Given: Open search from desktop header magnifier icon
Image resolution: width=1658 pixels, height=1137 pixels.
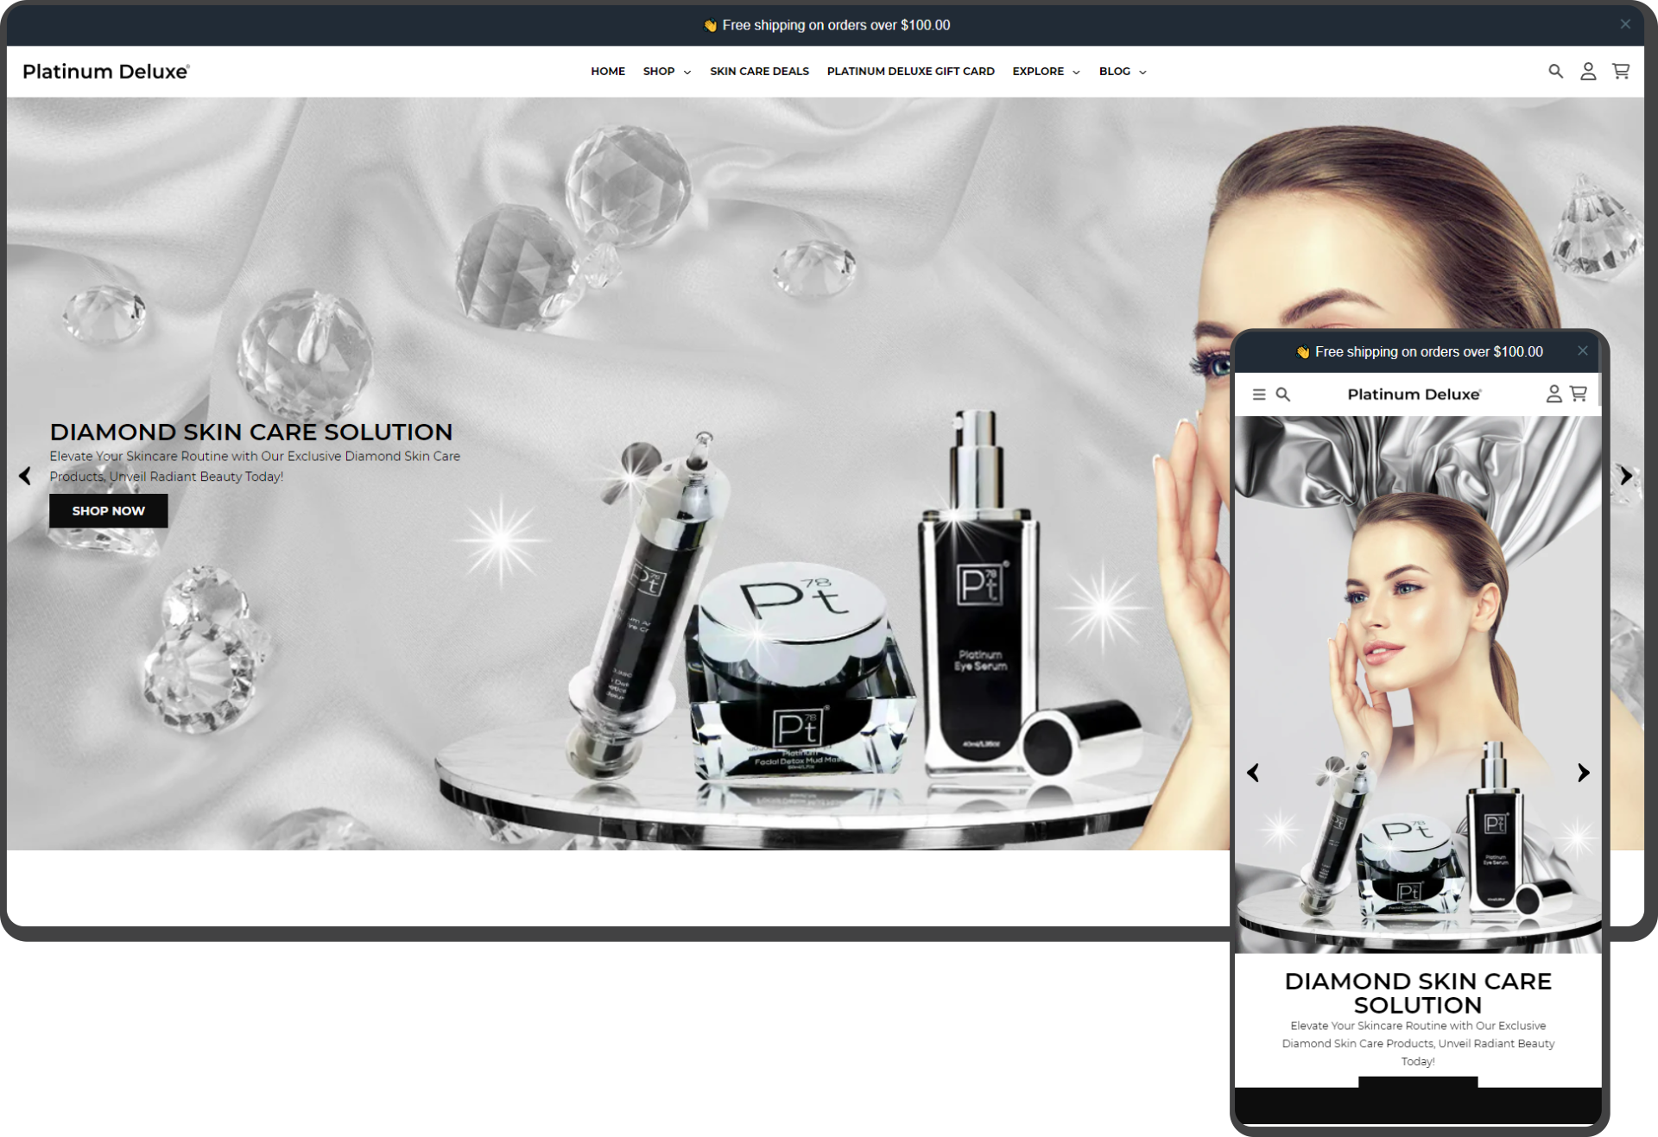Looking at the screenshot, I should 1555,72.
